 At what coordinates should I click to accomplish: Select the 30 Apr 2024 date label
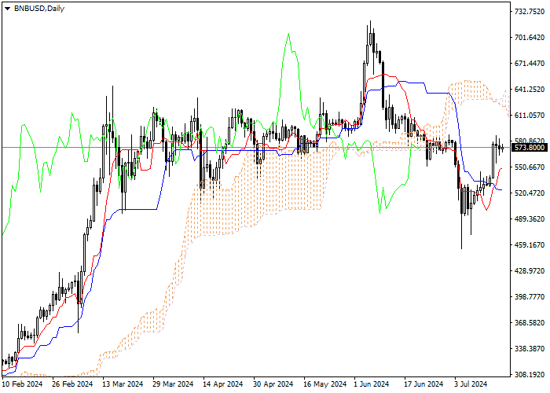[x=273, y=384]
